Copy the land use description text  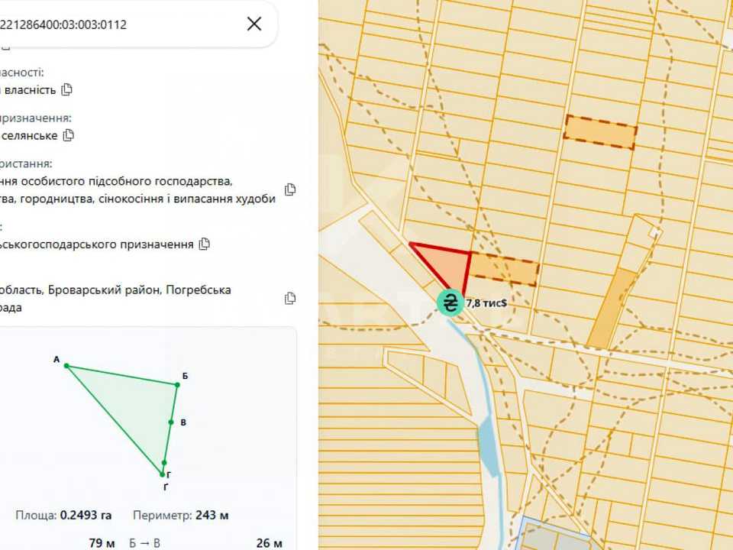290,189
